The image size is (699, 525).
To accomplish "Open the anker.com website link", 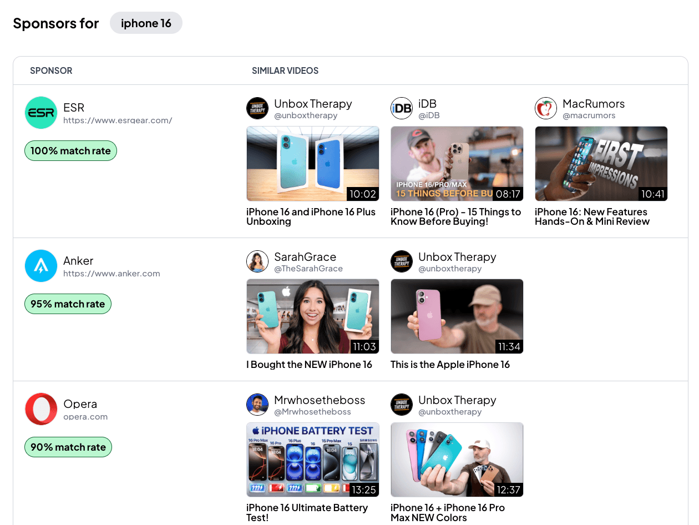I will 112,274.
